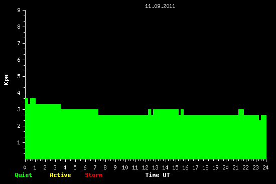The height and width of the screenshot is (184, 276).
Task: Click the raised green bar near hour 21.5
Action: pos(241,112)
